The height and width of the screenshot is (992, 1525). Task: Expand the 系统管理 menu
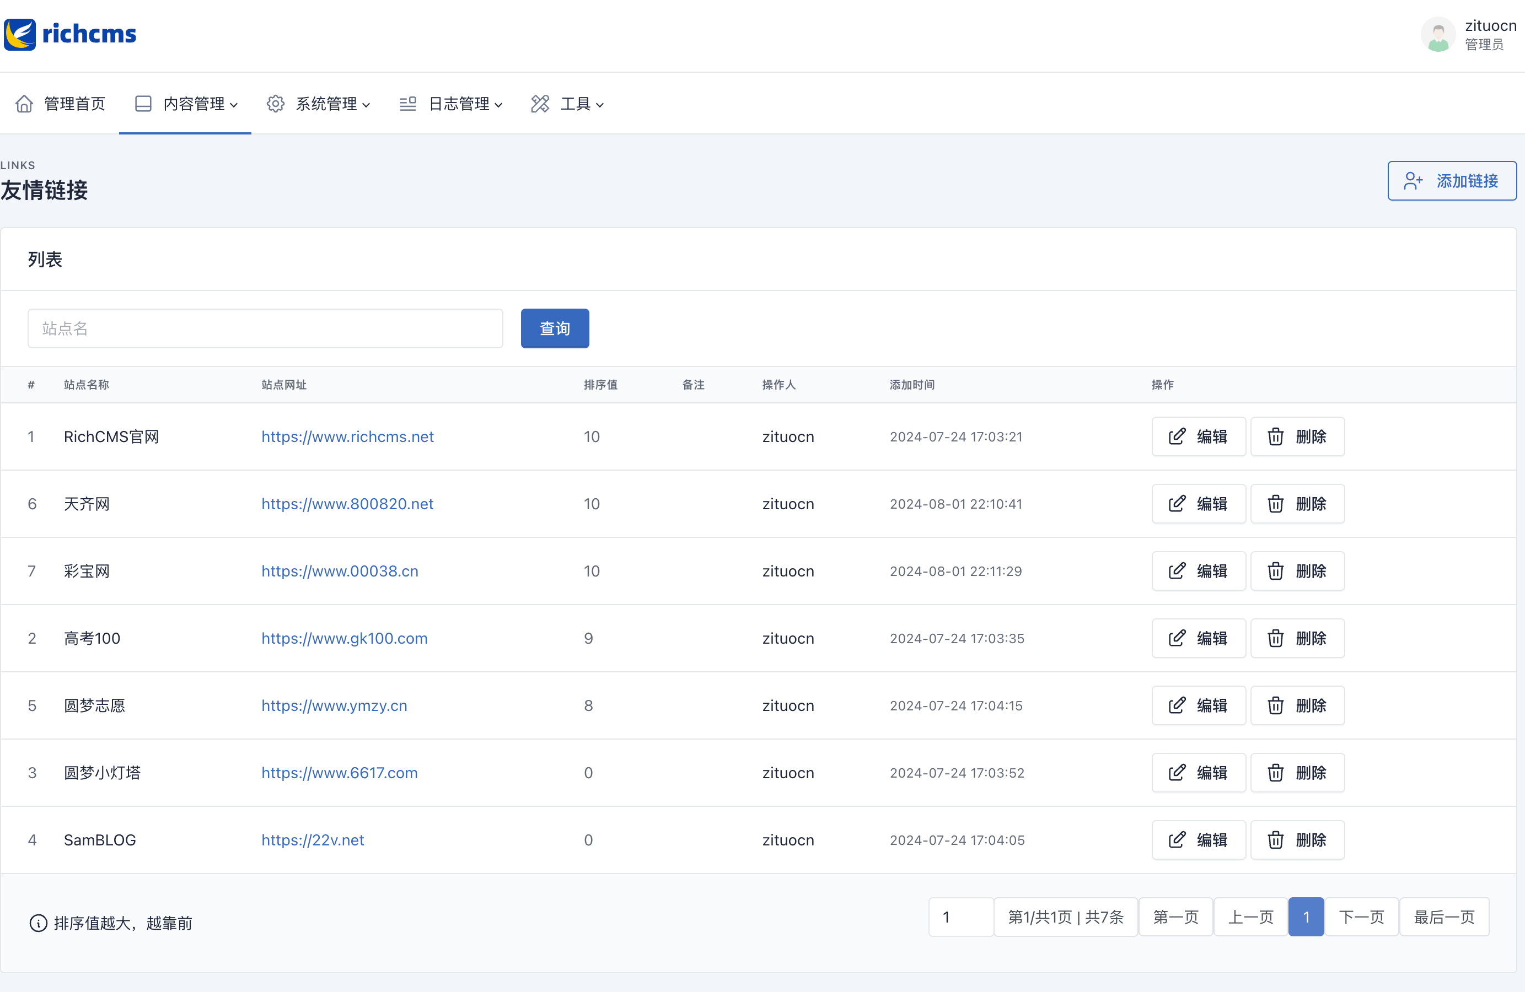319,104
